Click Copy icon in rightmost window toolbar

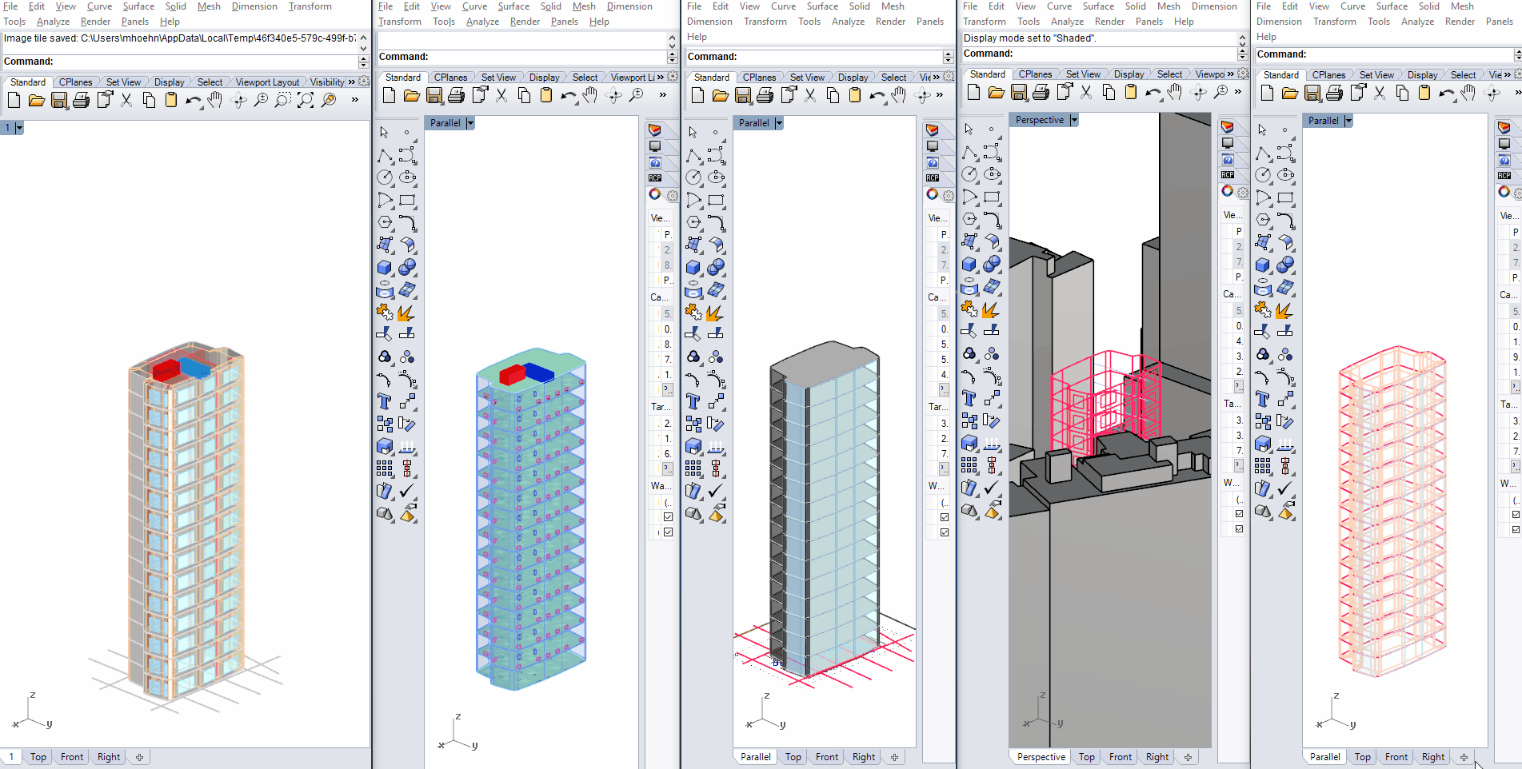point(1402,93)
